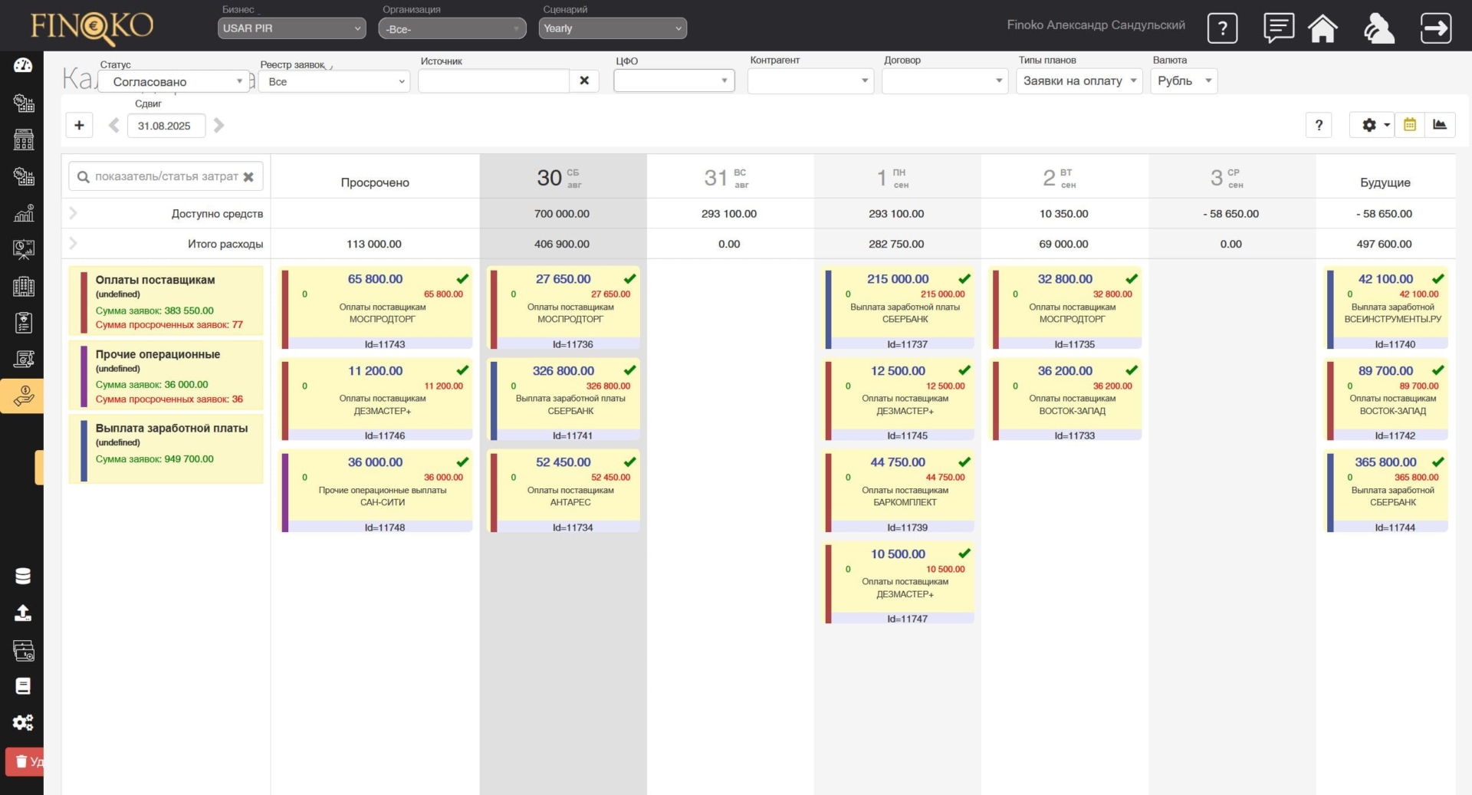
Task: Select the Будущие column header
Action: [x=1385, y=182]
